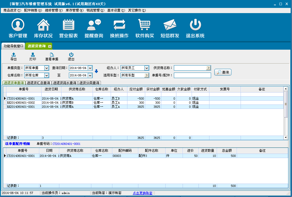Expand the 仓库名称 dropdown
This screenshot has height=197, width=292.
coord(46,75)
